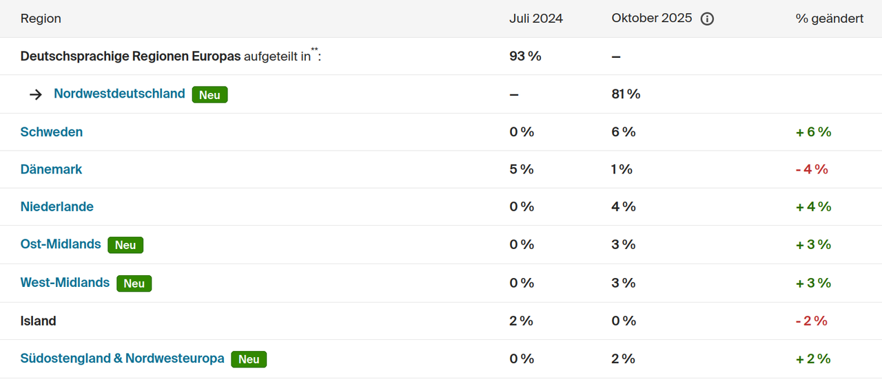Open the Ost-Midlands link
This screenshot has height=386, width=882.
click(x=61, y=244)
